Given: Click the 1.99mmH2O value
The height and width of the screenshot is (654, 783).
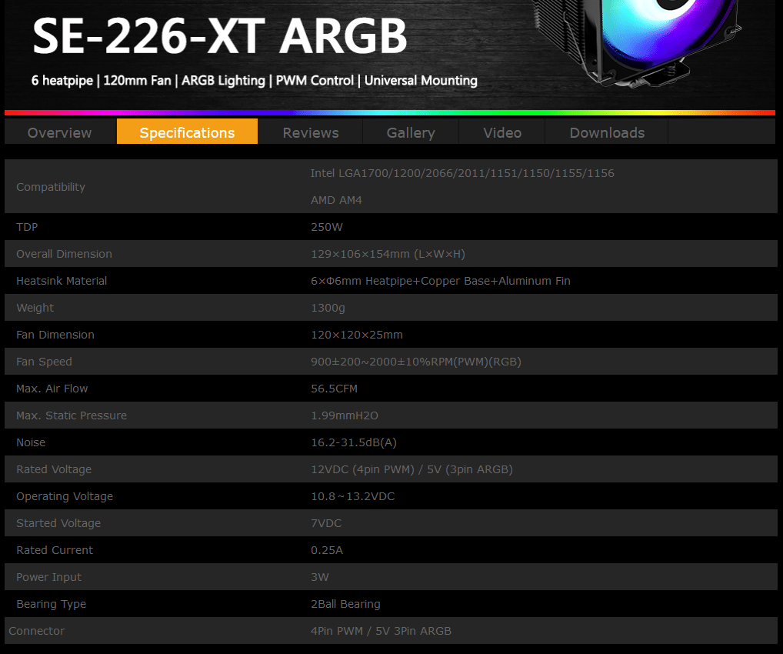Looking at the screenshot, I should (345, 416).
